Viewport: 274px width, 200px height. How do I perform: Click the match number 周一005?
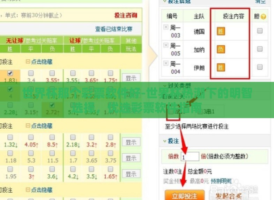coord(175,49)
